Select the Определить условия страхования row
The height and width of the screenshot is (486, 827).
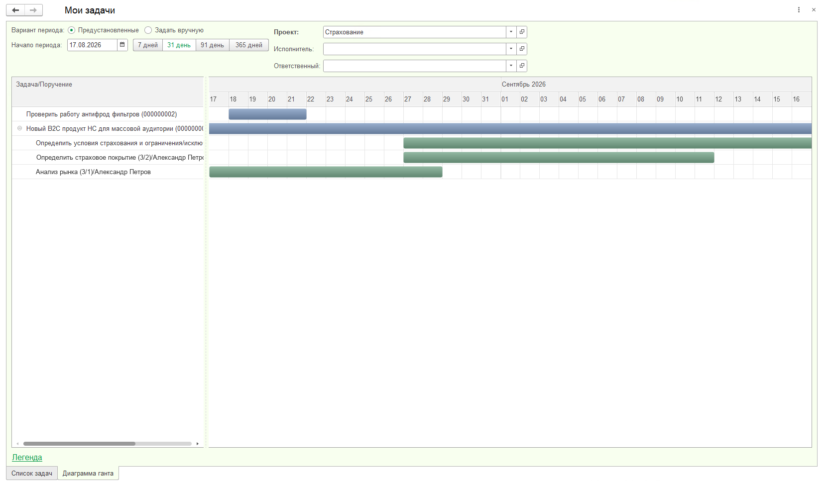click(108, 143)
